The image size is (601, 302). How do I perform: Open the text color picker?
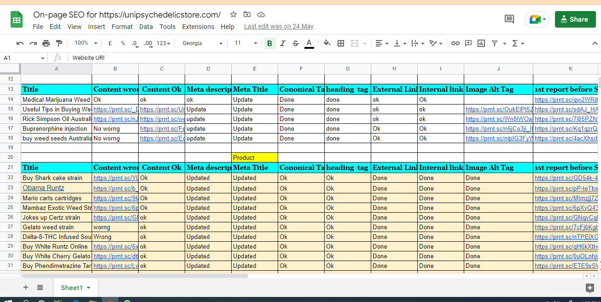(309, 43)
